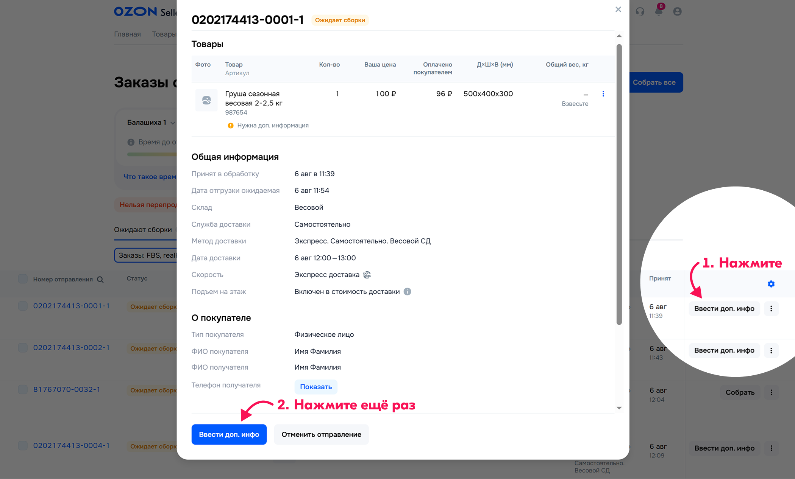This screenshot has height=479, width=795.
Task: Open three-dot menu for 6 авг 12:04 order row
Action: point(771,393)
